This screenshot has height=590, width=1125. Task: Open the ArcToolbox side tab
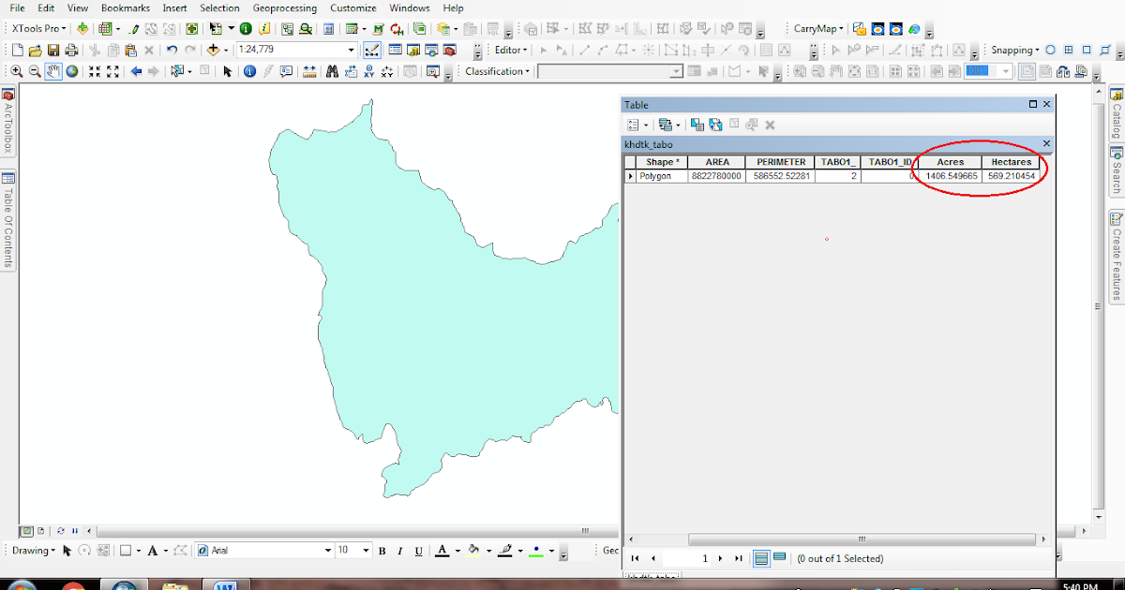7,121
